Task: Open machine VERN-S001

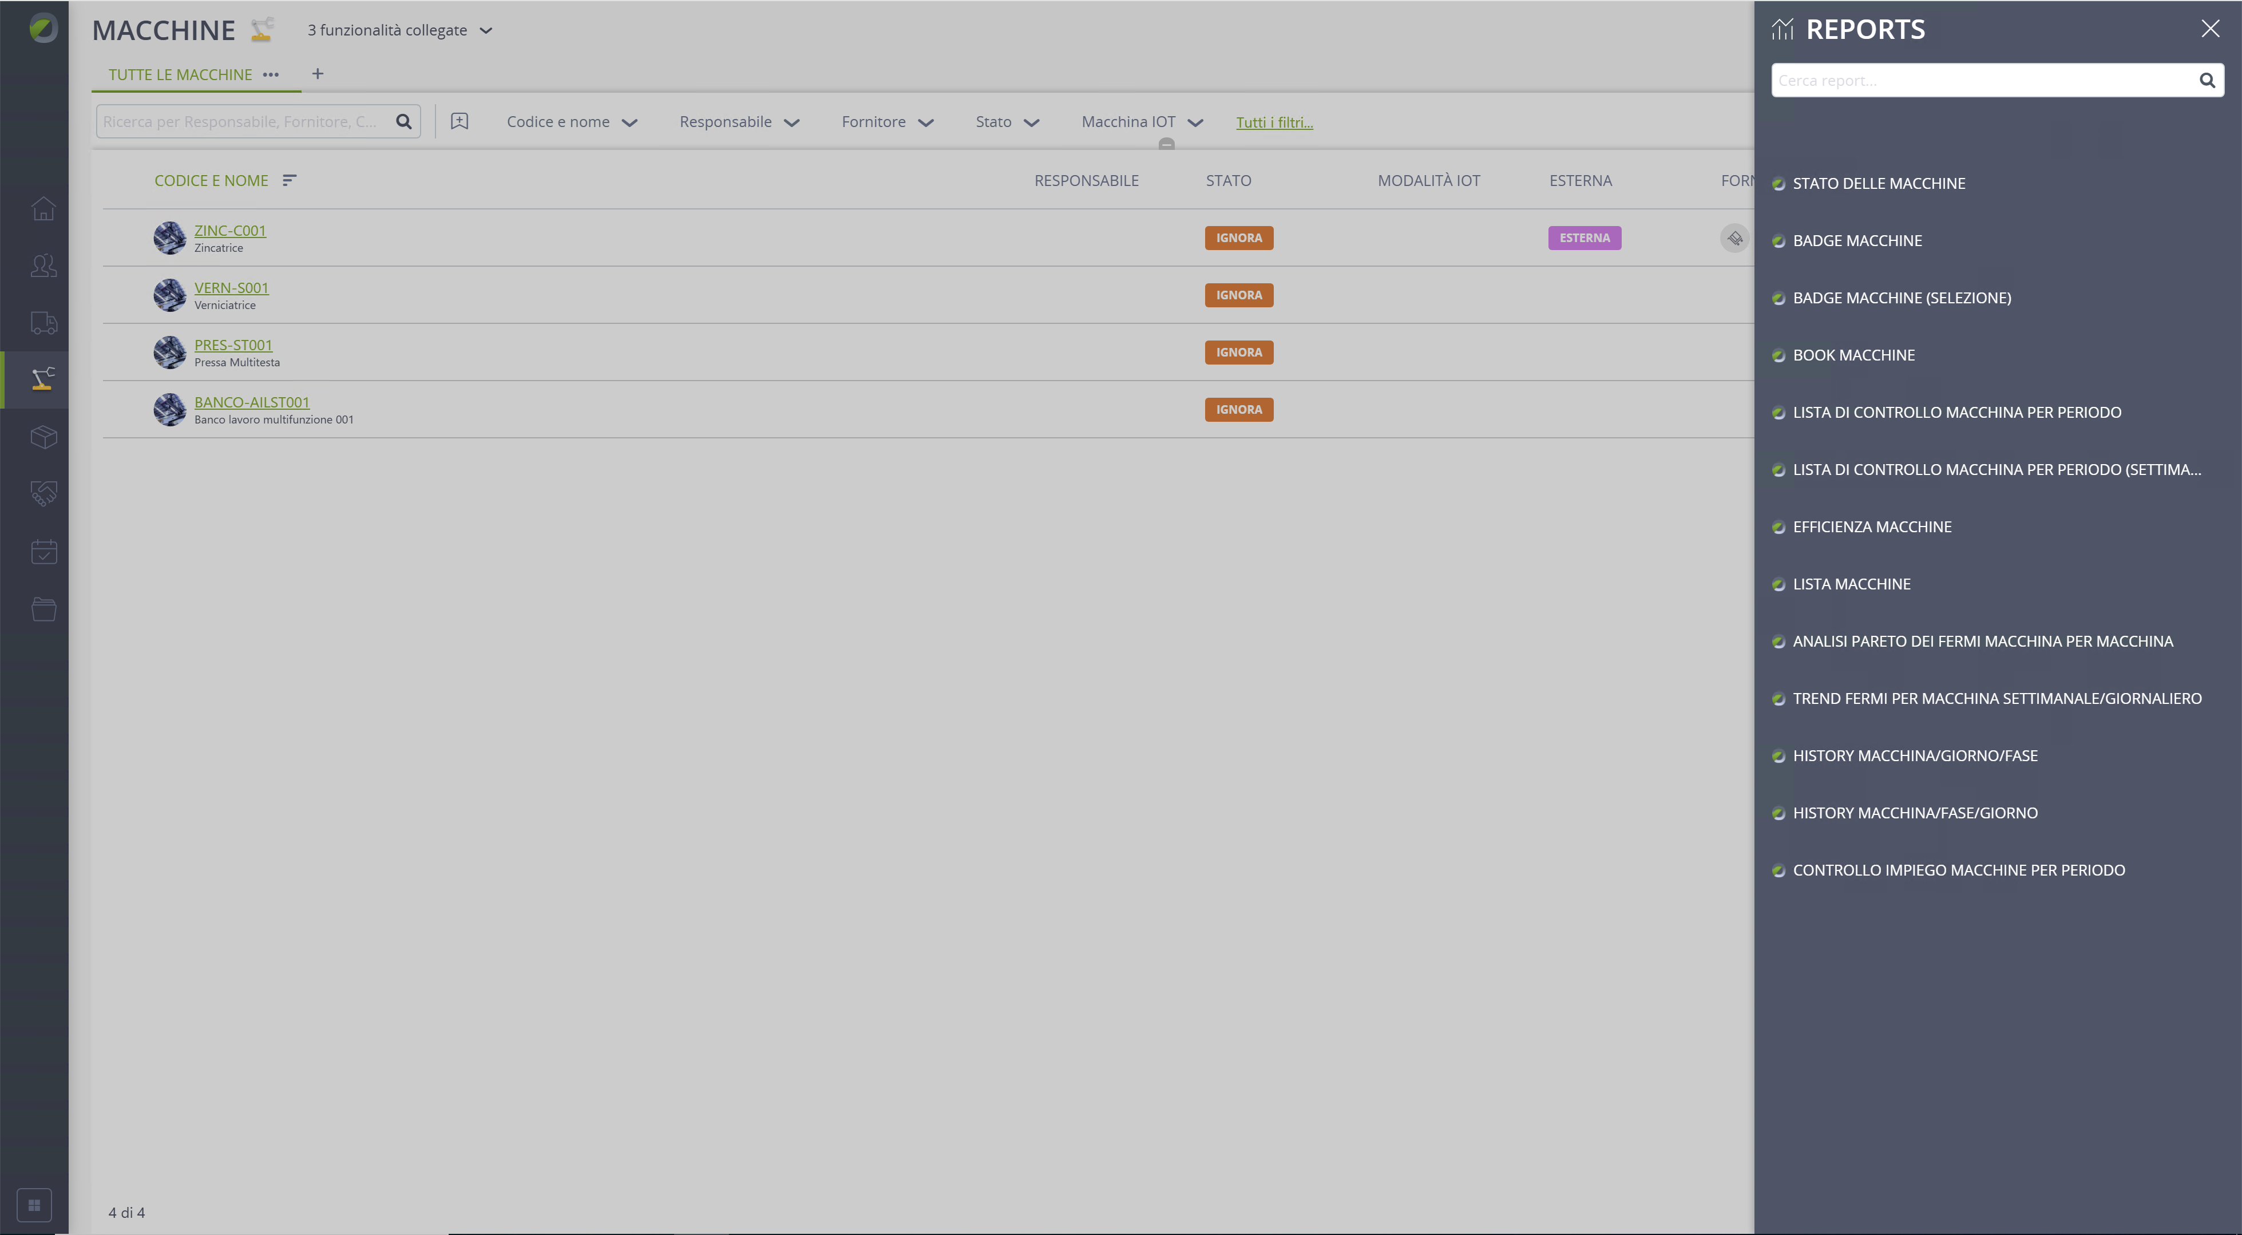Action: [232, 288]
